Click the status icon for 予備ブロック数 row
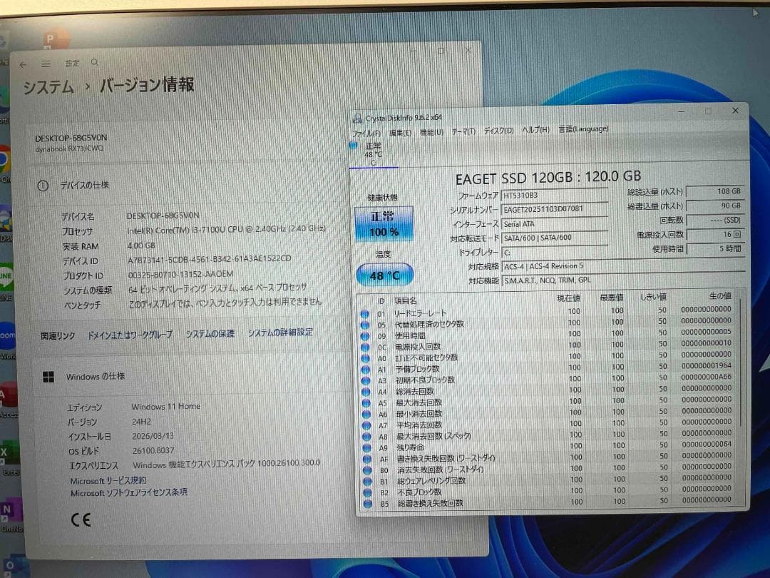This screenshot has height=578, width=770. 365,370
